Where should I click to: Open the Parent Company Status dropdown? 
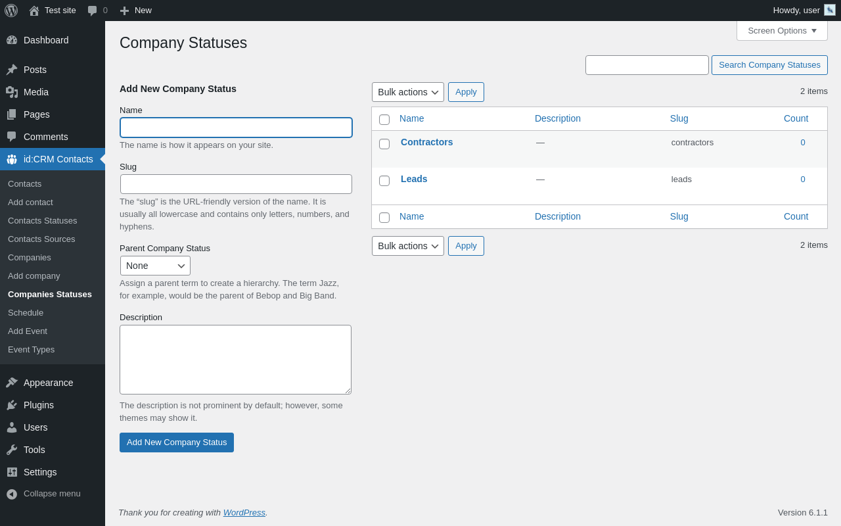coord(155,266)
